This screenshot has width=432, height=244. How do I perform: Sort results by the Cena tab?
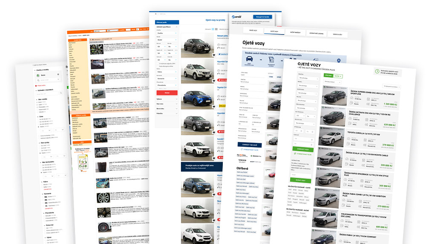(271, 77)
